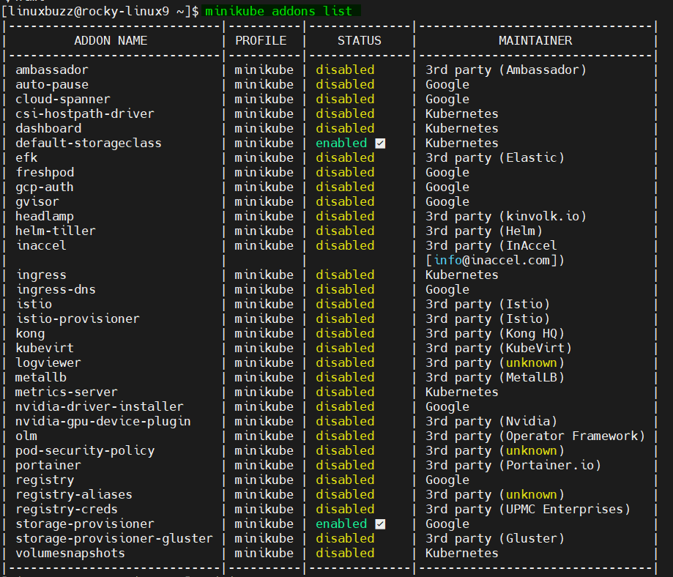The image size is (673, 577).
Task: Click '3rd party (Operator Framework)' maintainer text
Action: pyautogui.click(x=535, y=436)
